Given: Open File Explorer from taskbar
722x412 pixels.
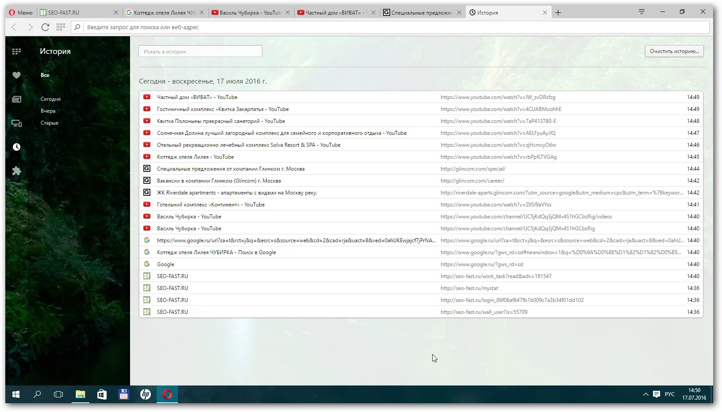Looking at the screenshot, I should [x=80, y=394].
